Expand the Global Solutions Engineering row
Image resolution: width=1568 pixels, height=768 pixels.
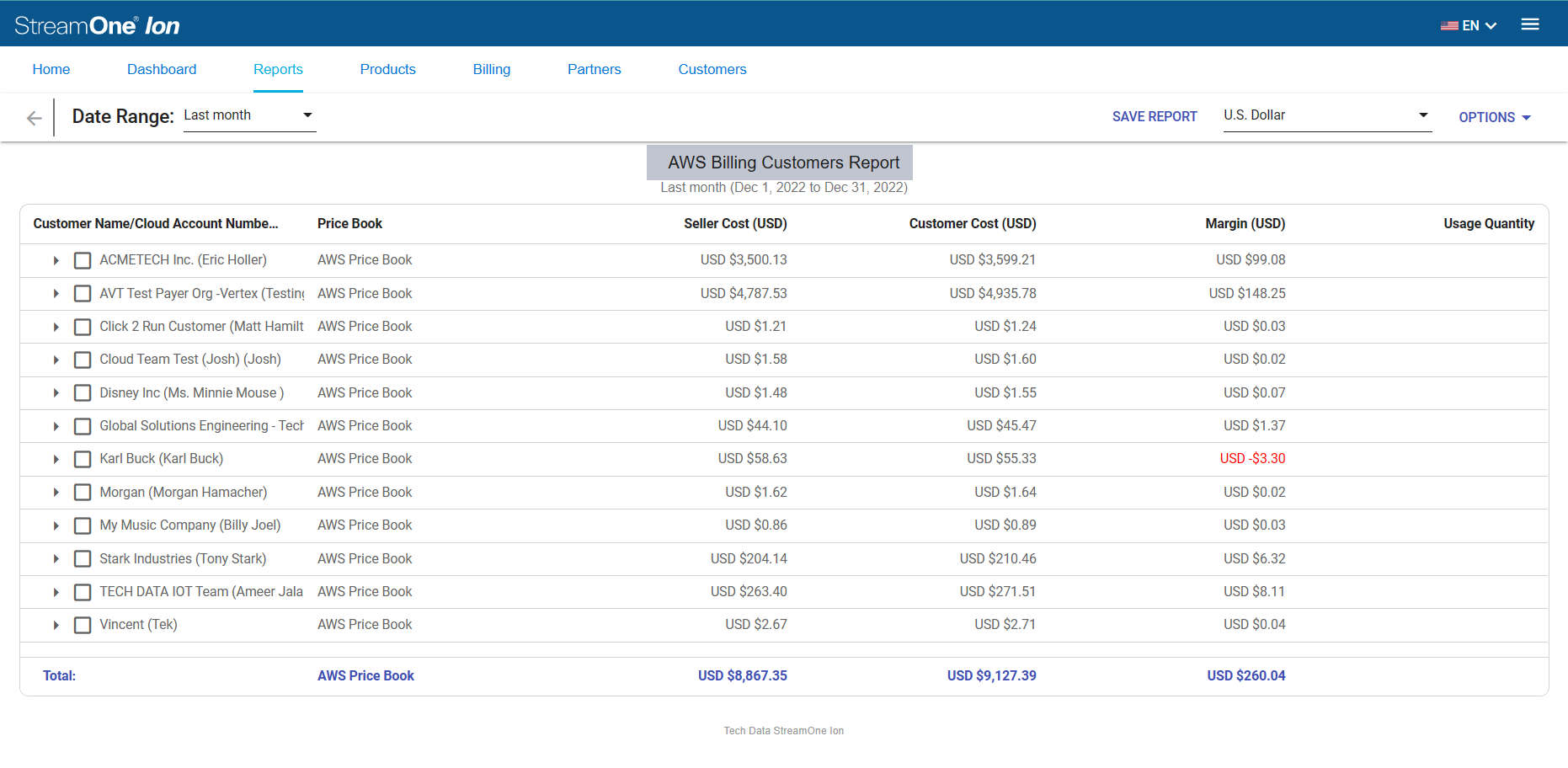[56, 426]
